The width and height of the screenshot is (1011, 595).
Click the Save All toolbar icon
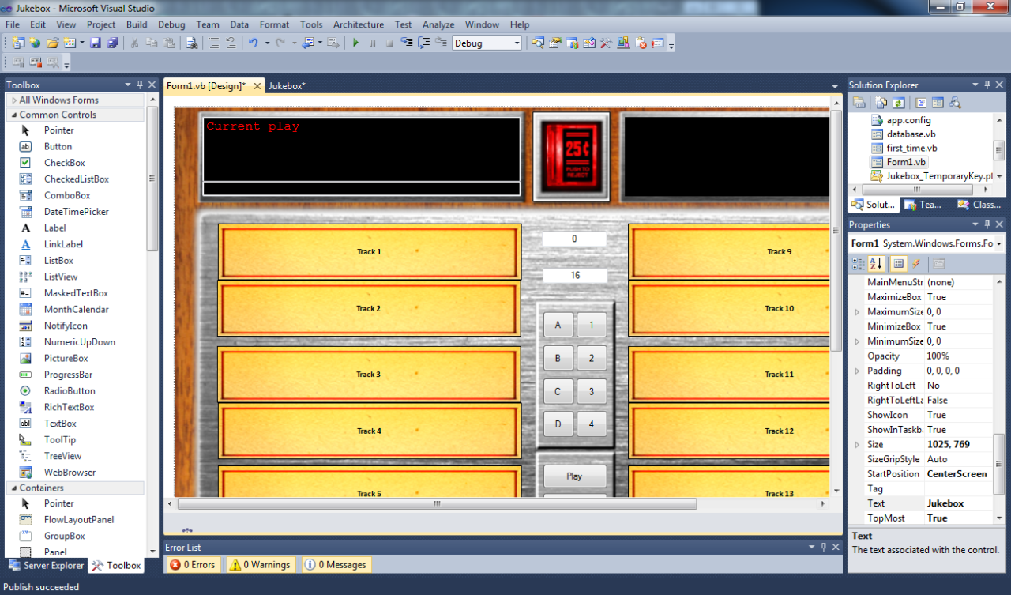tap(112, 43)
